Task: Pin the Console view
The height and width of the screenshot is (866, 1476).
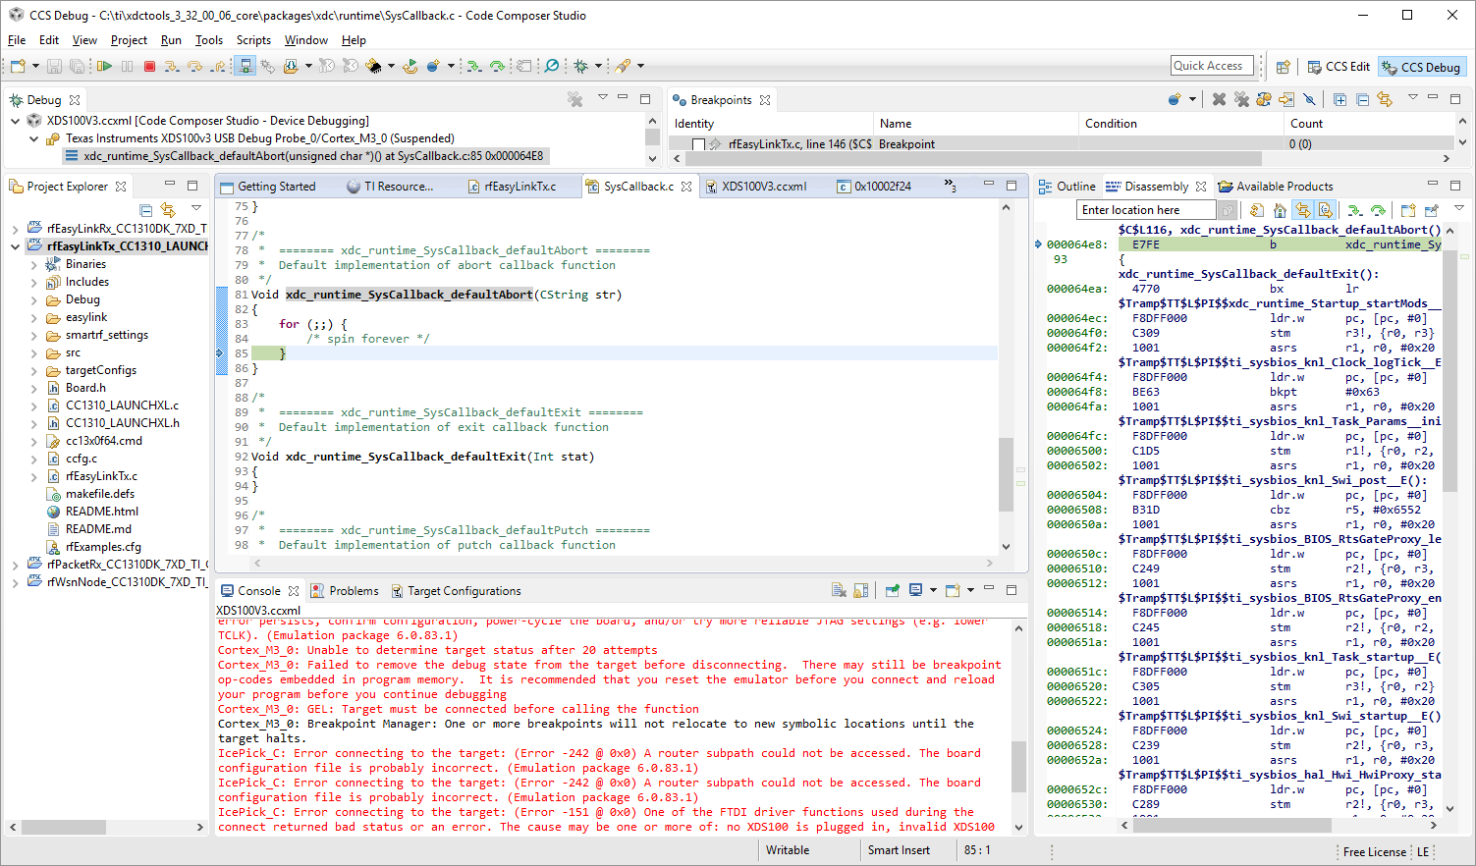Action: click(893, 590)
